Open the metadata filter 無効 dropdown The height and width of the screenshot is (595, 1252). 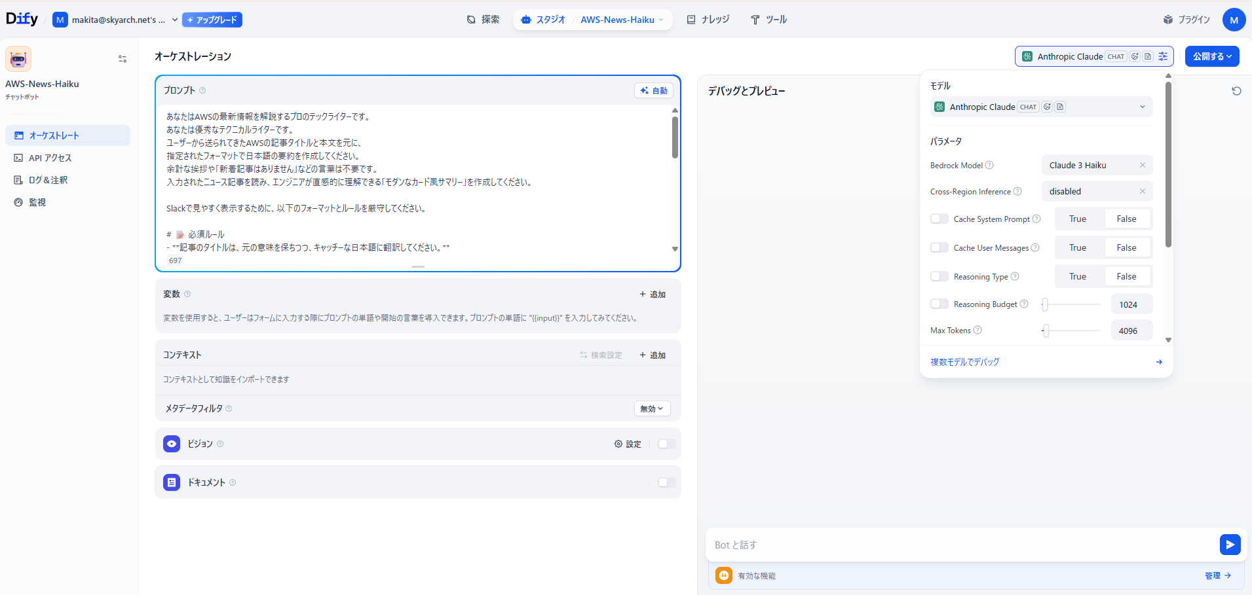(652, 408)
